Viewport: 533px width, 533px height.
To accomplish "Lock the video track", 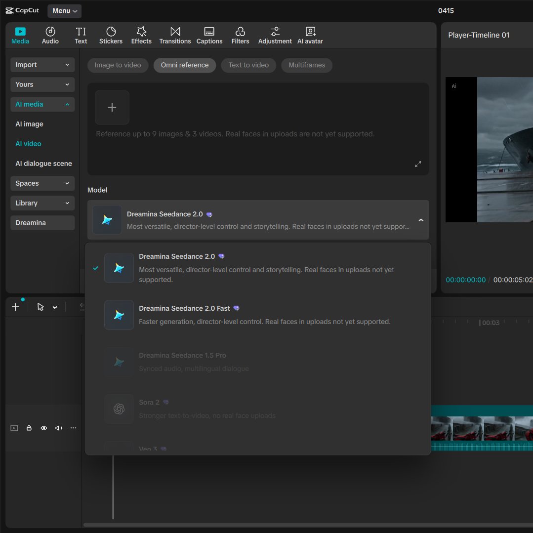I will [x=29, y=428].
